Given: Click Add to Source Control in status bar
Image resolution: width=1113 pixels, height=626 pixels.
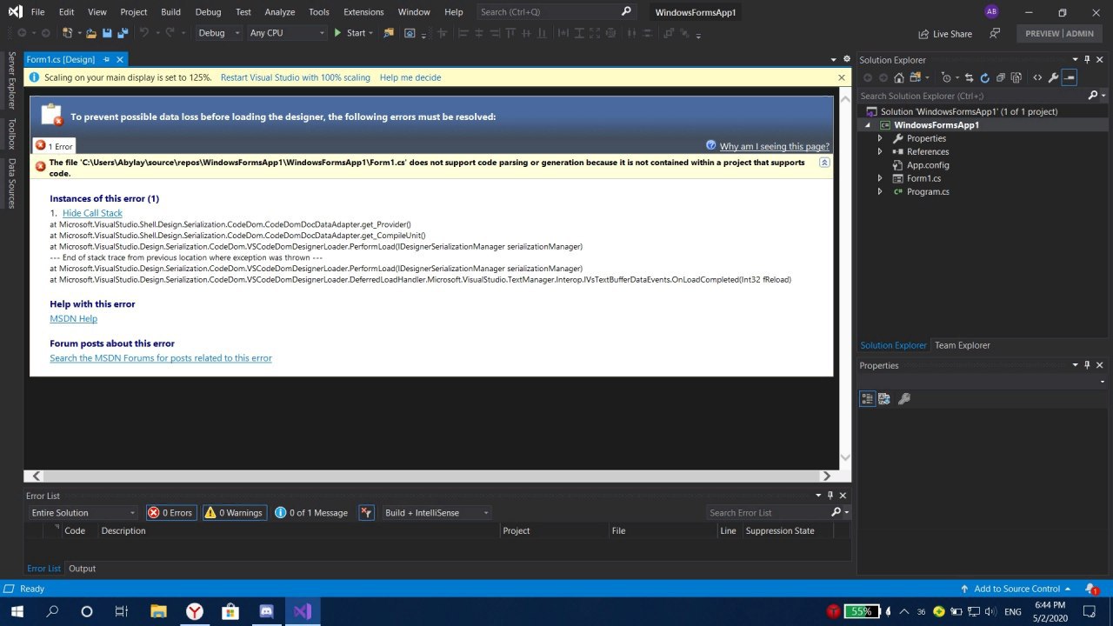Looking at the screenshot, I should [1016, 589].
